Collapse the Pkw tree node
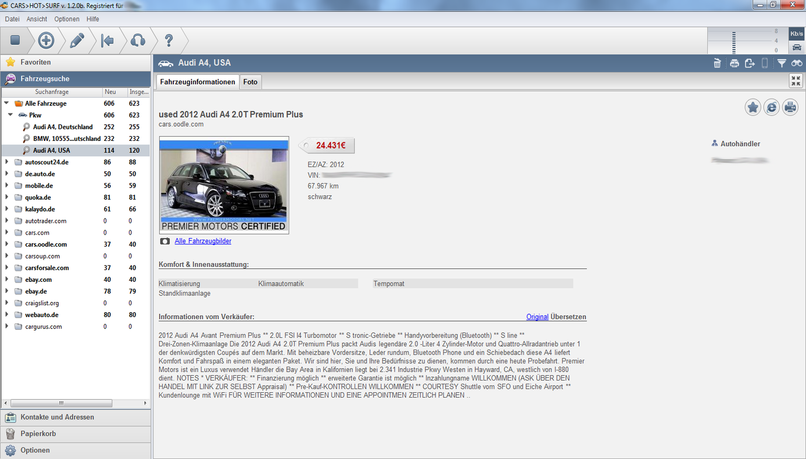 click(x=11, y=115)
